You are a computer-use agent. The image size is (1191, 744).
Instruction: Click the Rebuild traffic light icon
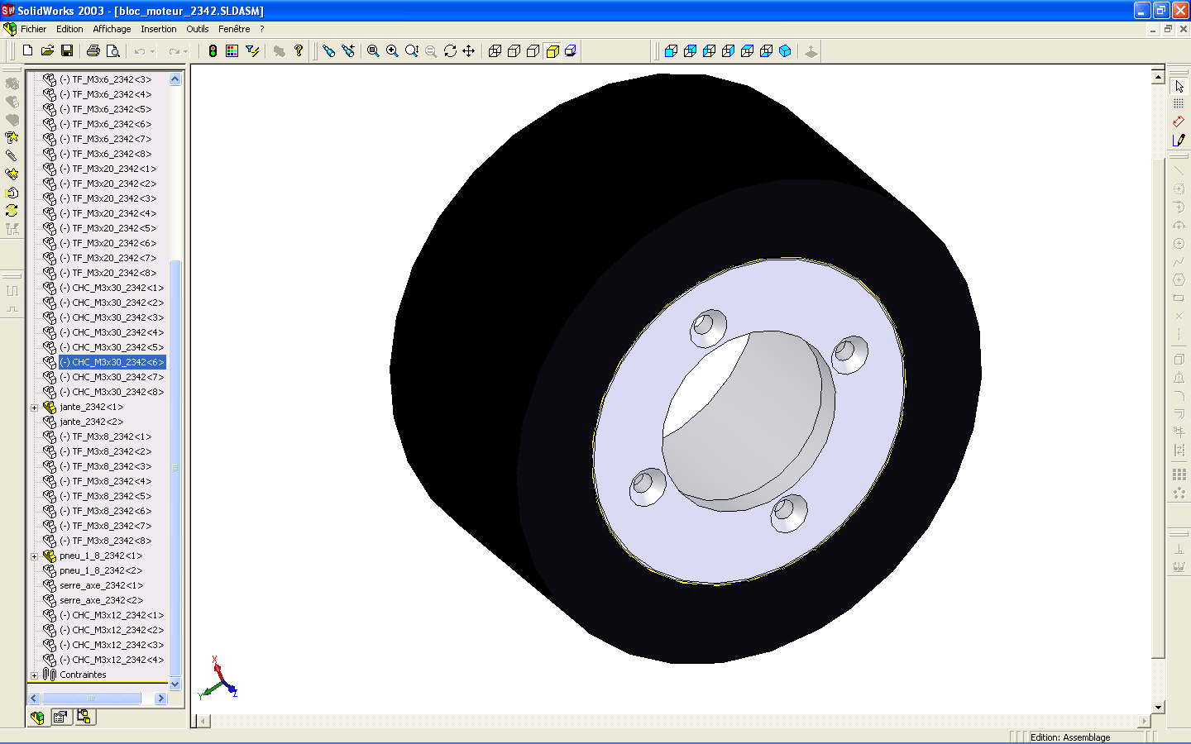coord(213,51)
